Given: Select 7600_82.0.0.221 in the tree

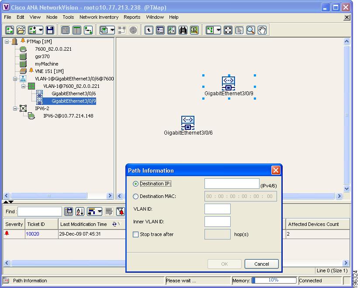Looking at the screenshot, I should coord(53,49).
